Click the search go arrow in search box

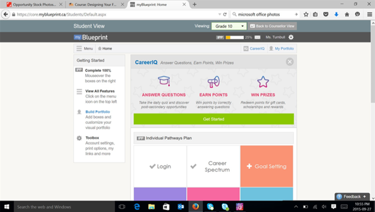pos(296,14)
